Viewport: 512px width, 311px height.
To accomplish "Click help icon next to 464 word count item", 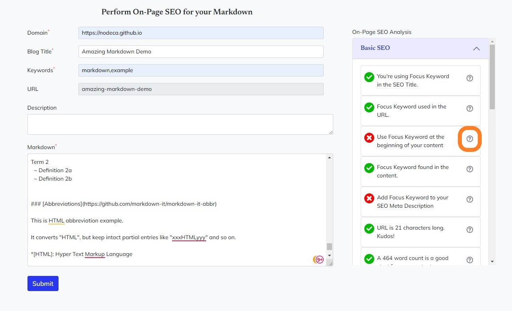I will click(x=469, y=260).
